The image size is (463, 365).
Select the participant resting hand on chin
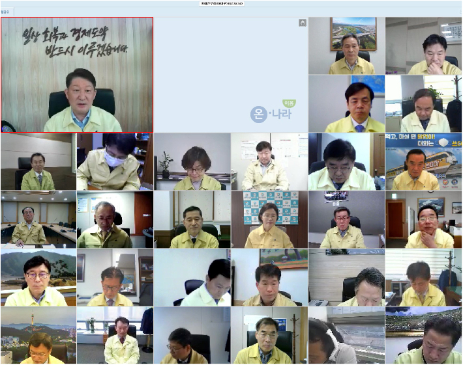pyautogui.click(x=424, y=220)
